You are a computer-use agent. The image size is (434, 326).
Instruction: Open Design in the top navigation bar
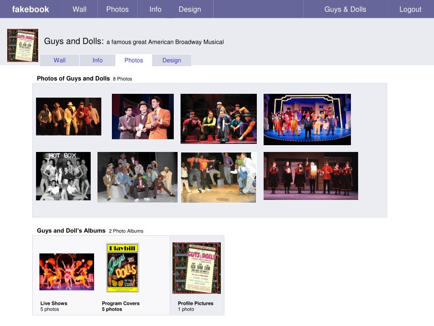(x=190, y=9)
